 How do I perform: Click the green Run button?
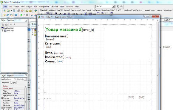(x=21, y=15)
